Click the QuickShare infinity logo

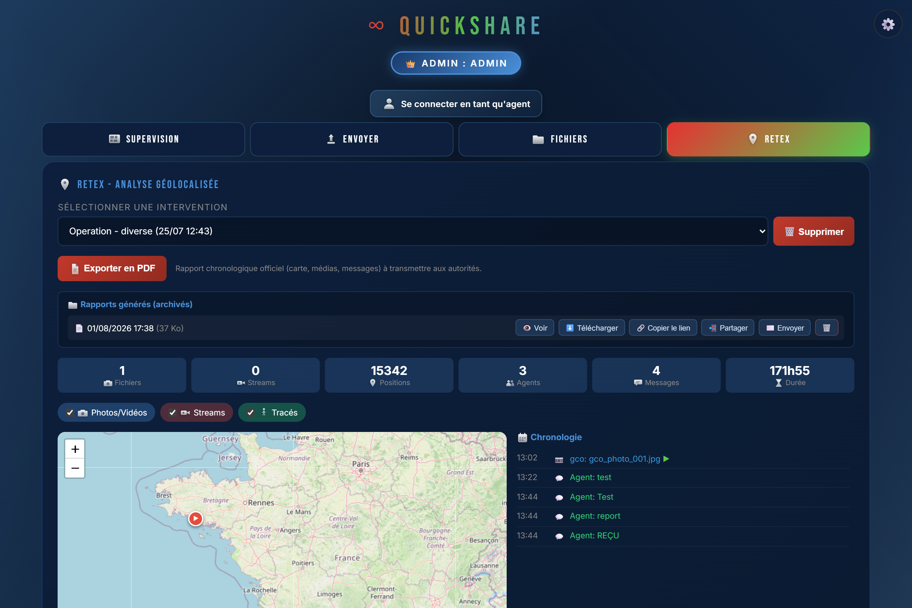tap(376, 26)
